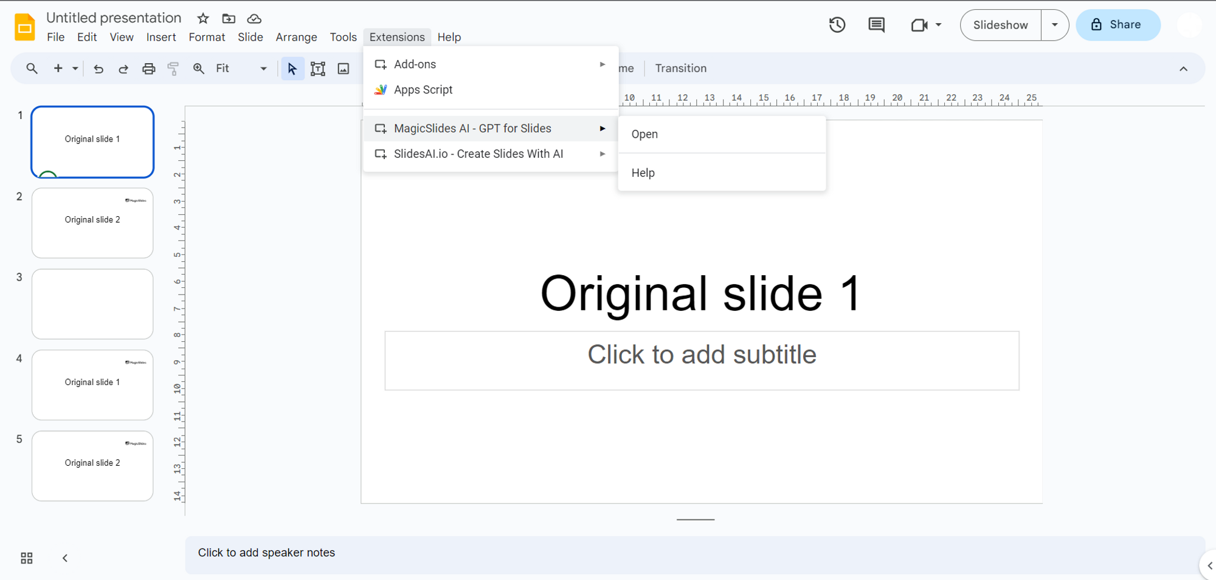The width and height of the screenshot is (1216, 580).
Task: Select the text box tool
Action: 317,69
